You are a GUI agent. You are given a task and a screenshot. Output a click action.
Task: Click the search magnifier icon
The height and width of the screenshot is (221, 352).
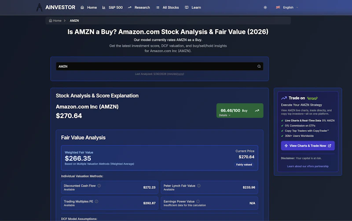(259, 66)
